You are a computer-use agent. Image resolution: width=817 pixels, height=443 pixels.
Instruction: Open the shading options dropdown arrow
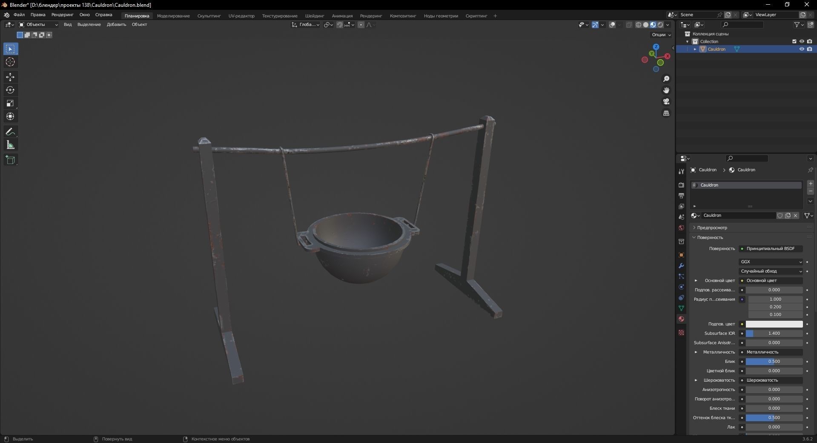tap(668, 25)
